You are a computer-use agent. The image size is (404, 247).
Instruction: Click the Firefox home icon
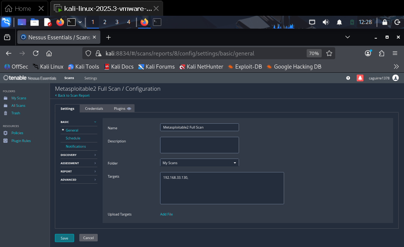click(x=49, y=53)
